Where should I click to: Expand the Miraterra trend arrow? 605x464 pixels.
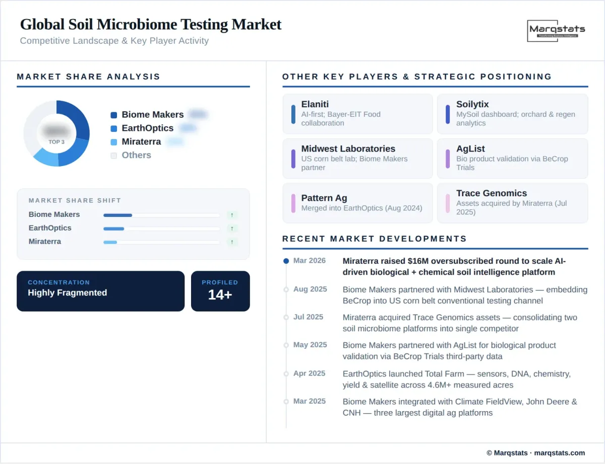coord(232,242)
